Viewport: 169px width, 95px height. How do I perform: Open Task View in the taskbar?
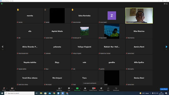click(x=37, y=93)
